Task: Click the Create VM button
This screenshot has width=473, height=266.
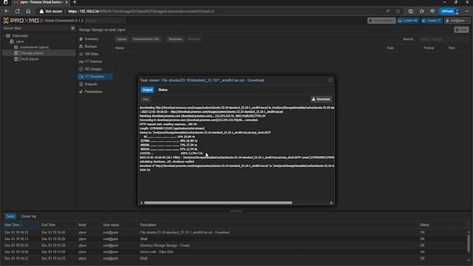Action: (x=408, y=21)
